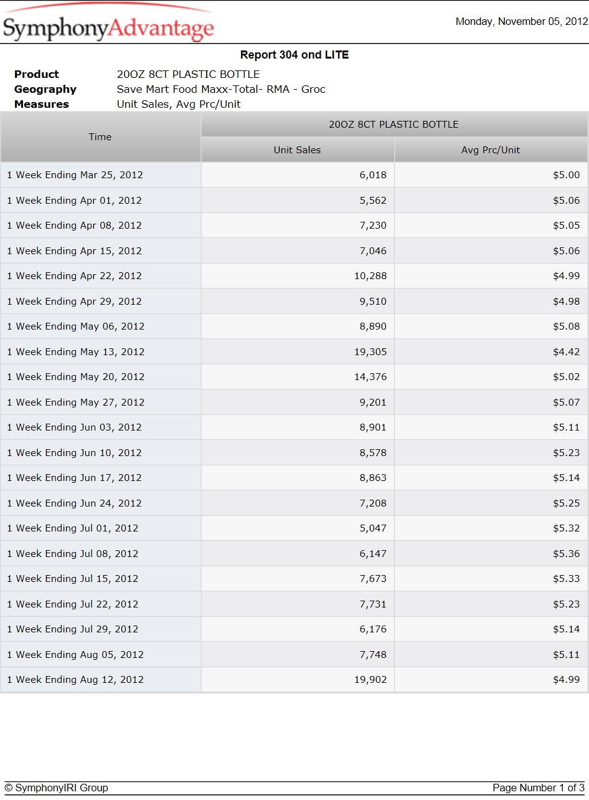Click the Product label
This screenshot has height=800, width=589.
click(37, 74)
